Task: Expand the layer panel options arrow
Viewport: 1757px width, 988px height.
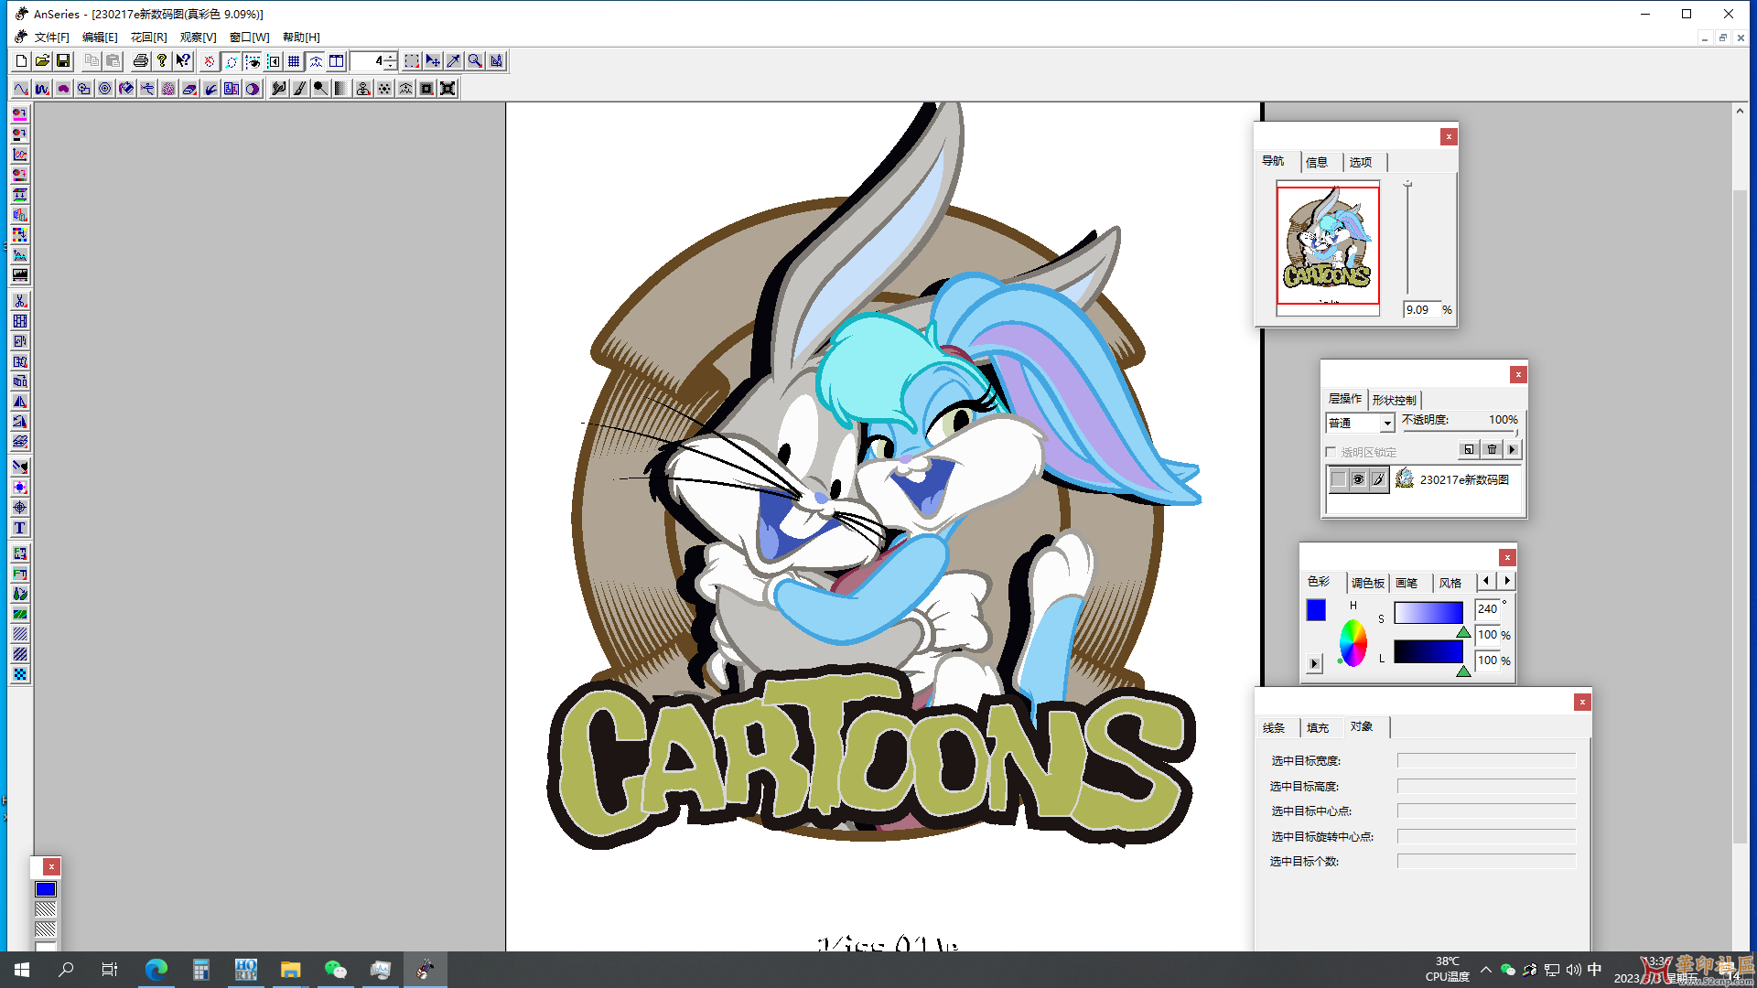Action: click(x=1513, y=449)
